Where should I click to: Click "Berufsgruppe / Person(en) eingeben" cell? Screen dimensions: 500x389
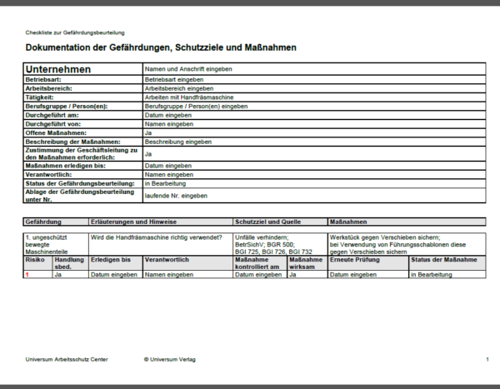[314, 106]
